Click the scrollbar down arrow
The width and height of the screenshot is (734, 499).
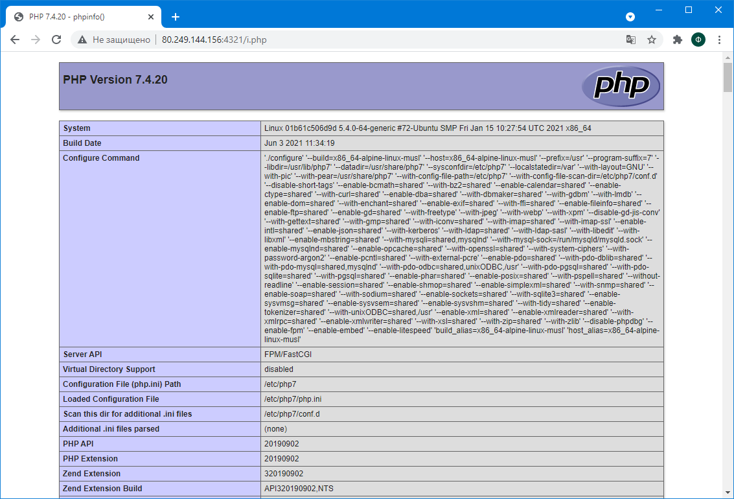pos(728,493)
